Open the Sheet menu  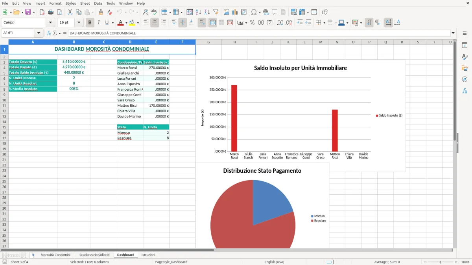pos(85,3)
